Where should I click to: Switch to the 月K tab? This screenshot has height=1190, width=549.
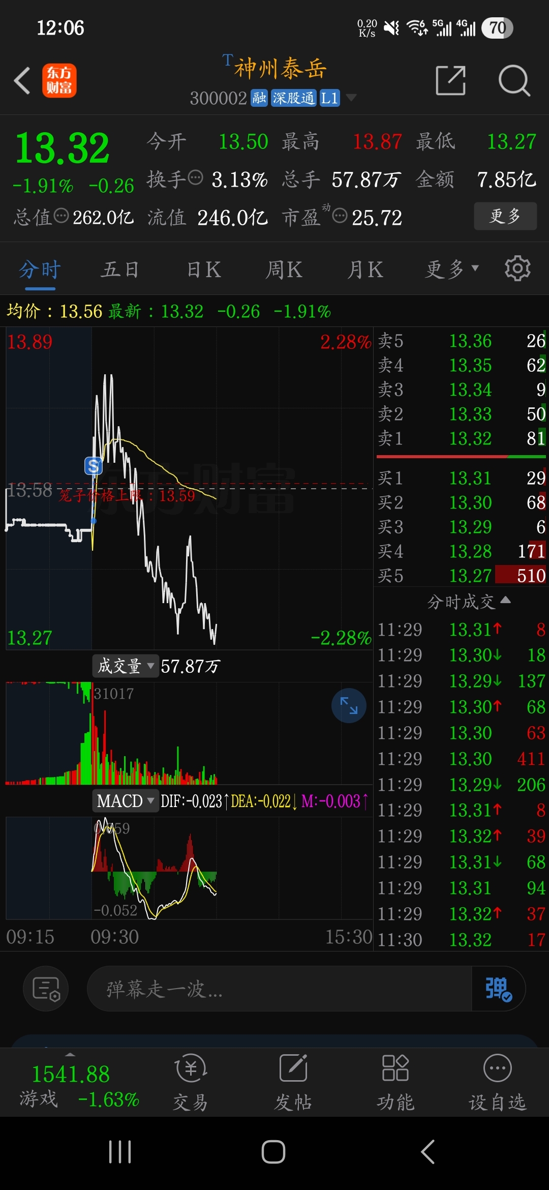pyautogui.click(x=364, y=269)
